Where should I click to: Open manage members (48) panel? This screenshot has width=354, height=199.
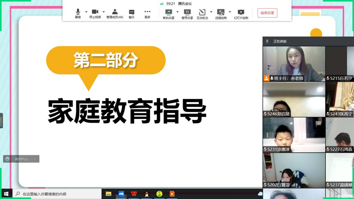pyautogui.click(x=115, y=13)
